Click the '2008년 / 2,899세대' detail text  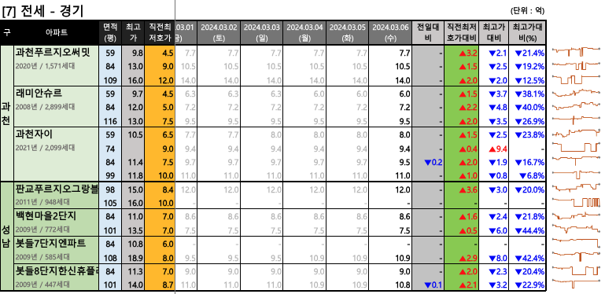[45, 107]
